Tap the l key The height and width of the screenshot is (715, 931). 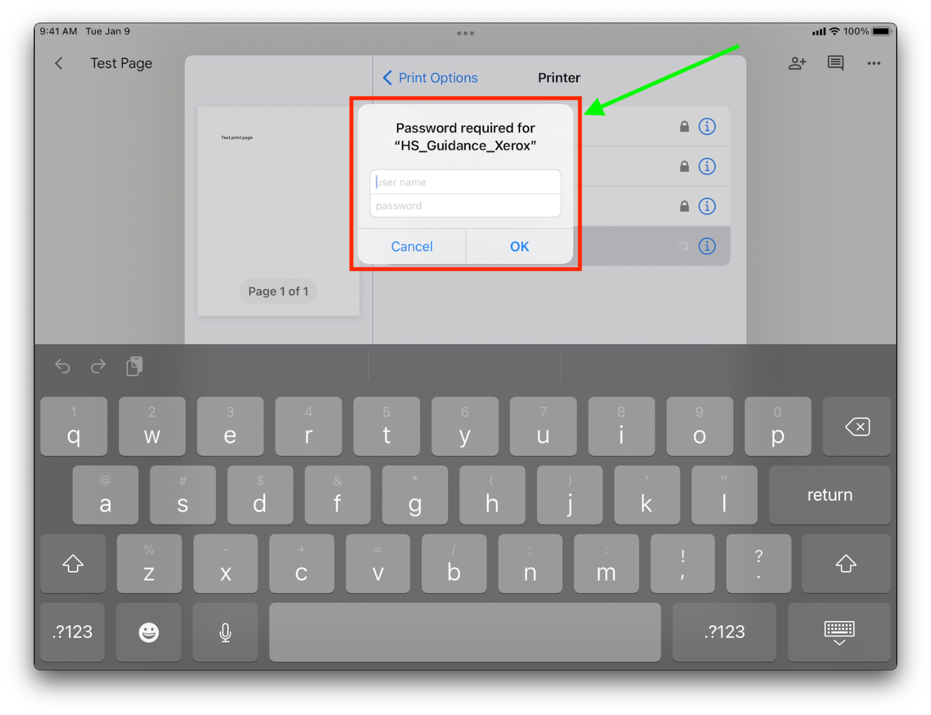point(725,495)
